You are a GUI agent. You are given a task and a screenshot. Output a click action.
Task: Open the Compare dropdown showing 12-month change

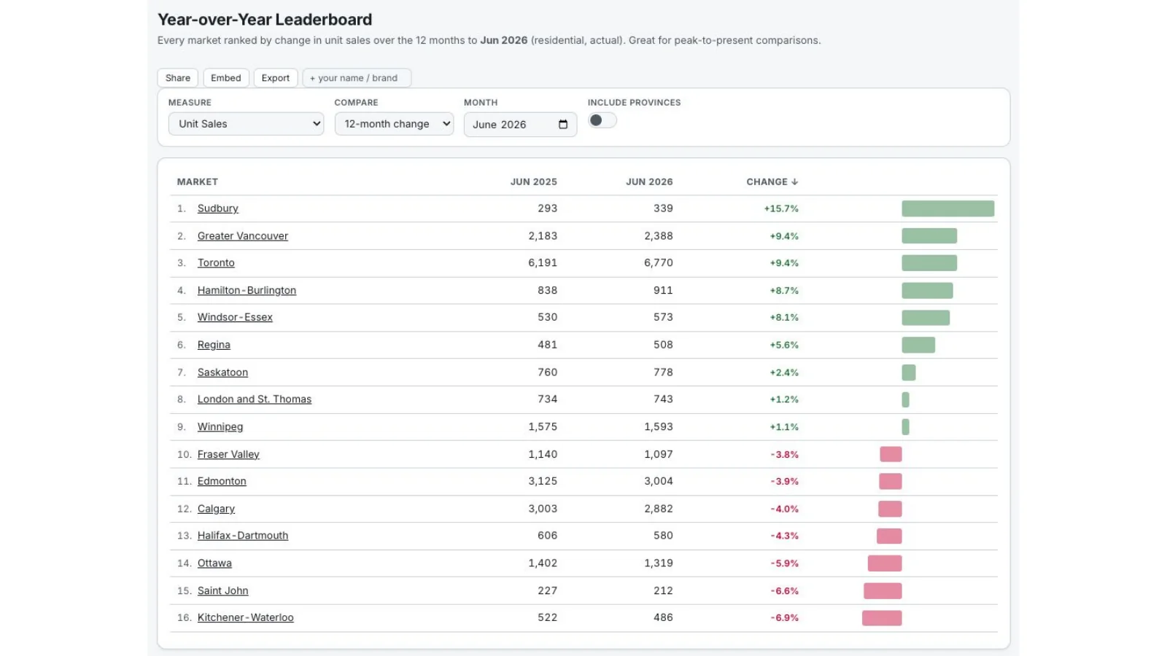coord(394,124)
